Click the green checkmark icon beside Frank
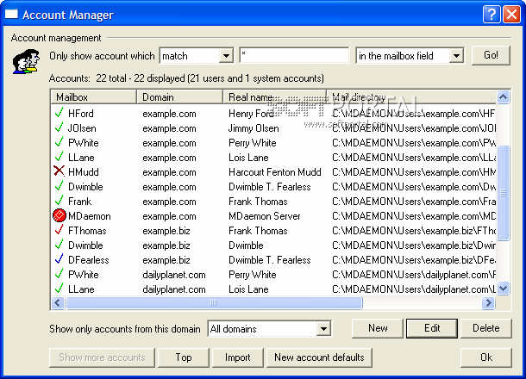The image size is (526, 379). pos(59,201)
